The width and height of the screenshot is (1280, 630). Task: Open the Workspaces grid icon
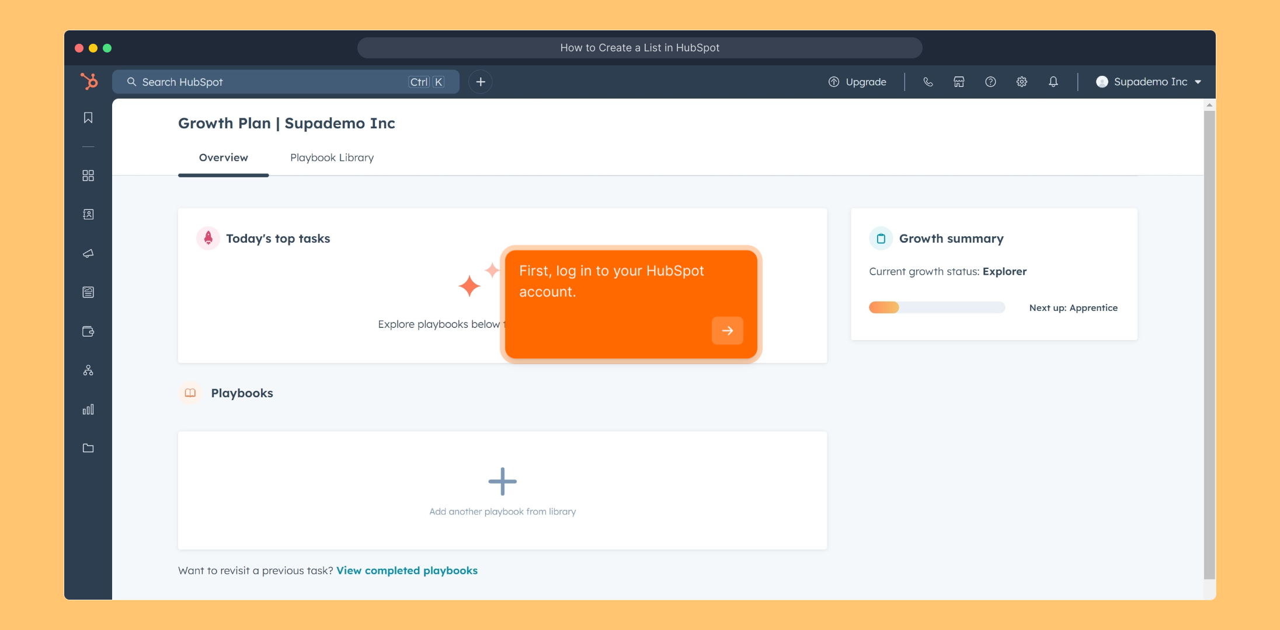coord(88,176)
